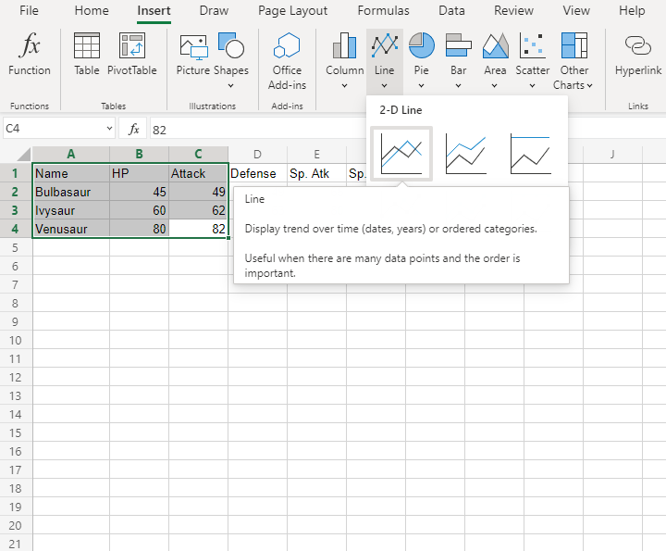Insert a Table from the ribbon
Image resolution: width=666 pixels, height=551 pixels.
pos(87,55)
